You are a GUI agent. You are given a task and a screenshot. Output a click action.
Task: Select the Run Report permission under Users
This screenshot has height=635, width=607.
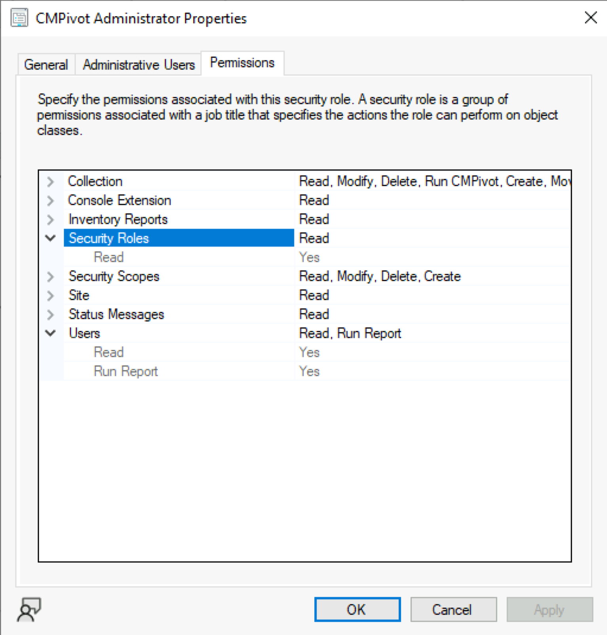(x=126, y=371)
